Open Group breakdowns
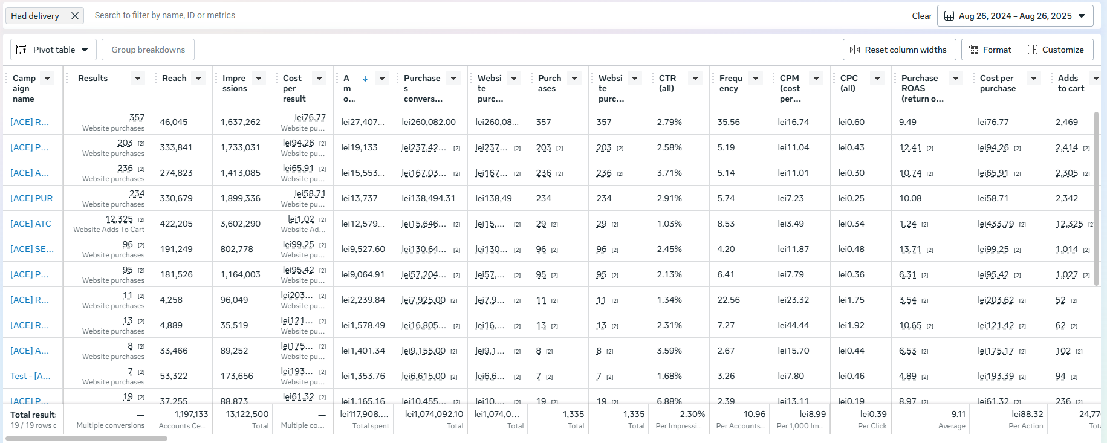1107x443 pixels. coord(148,50)
